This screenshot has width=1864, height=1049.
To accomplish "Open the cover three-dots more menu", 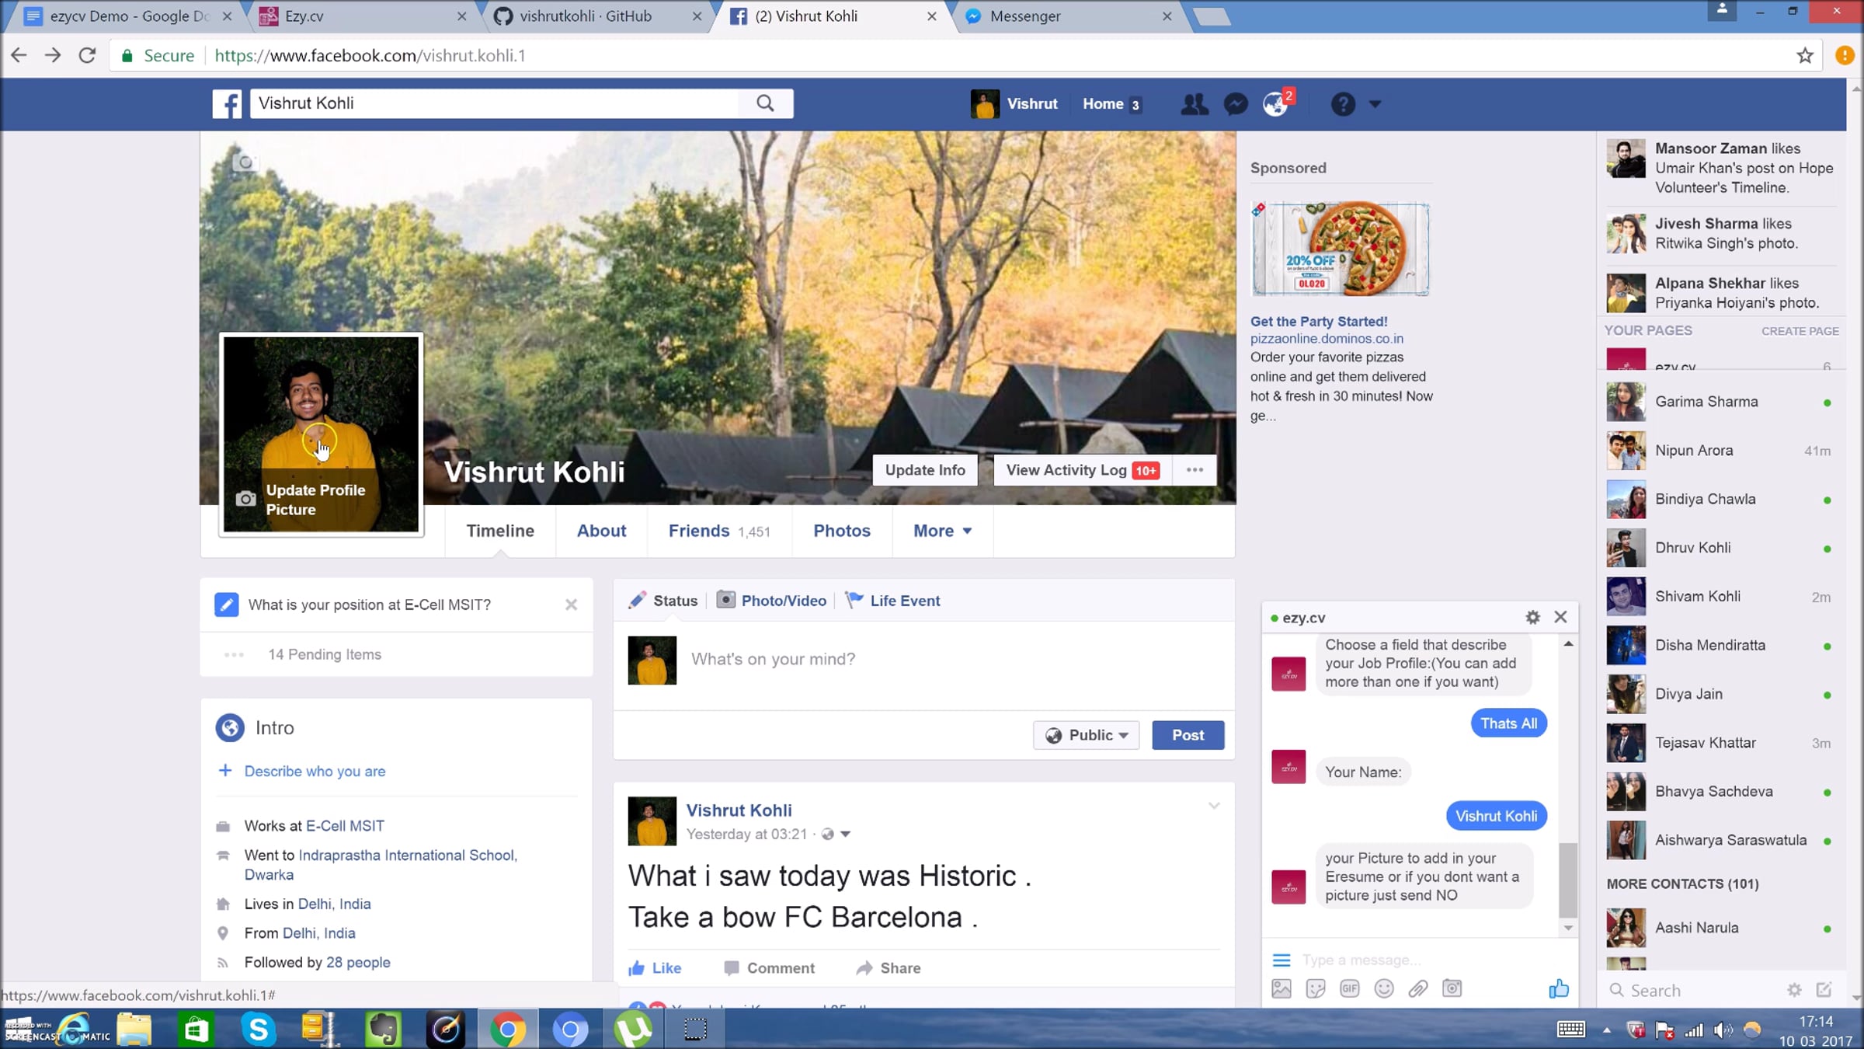I will [x=1195, y=470].
